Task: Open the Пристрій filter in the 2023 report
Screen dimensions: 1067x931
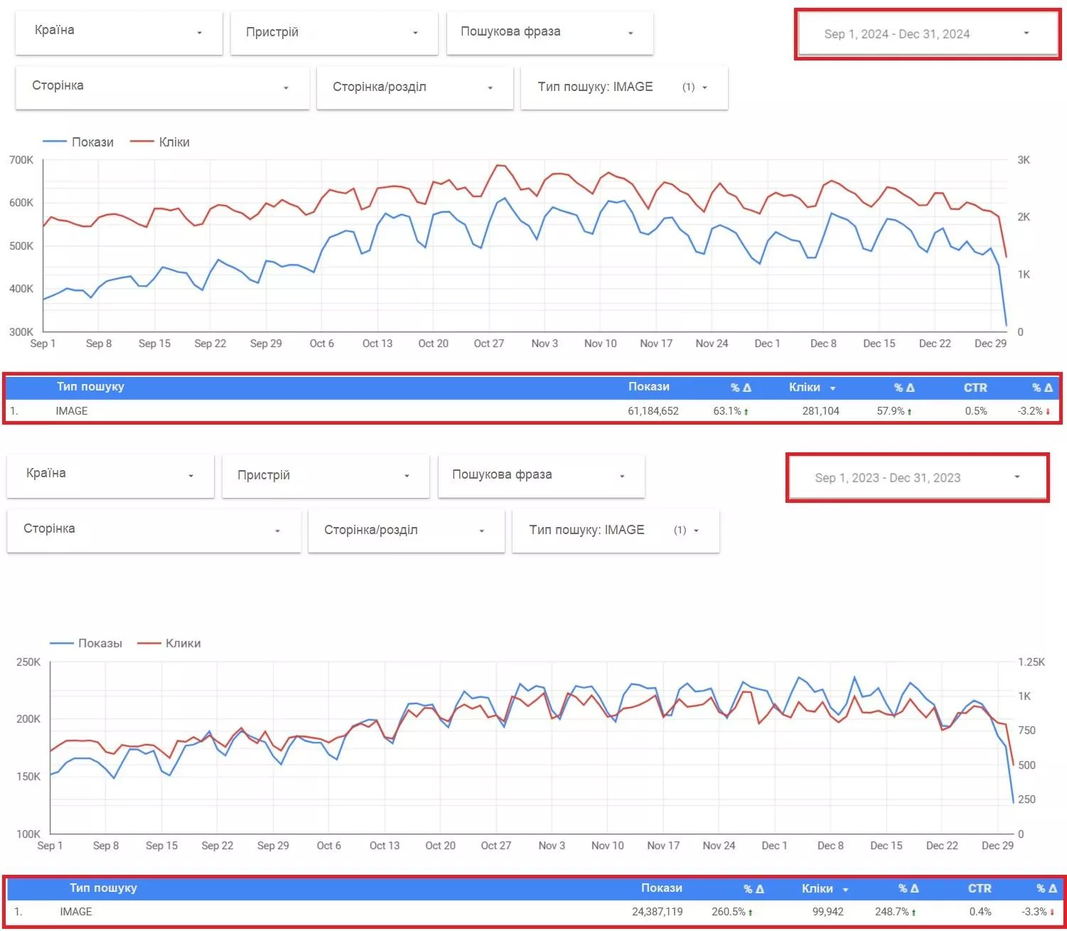Action: 326,475
